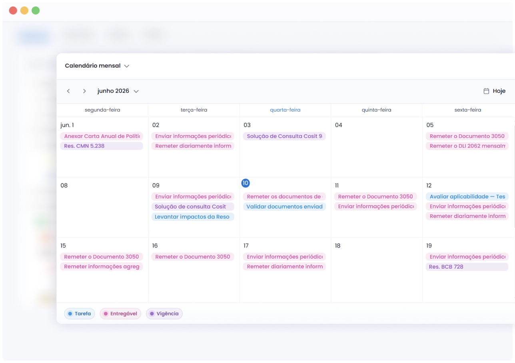Viewport: 515px width, 363px height.
Task: Open Remeter o Documento 3050 on day 05
Action: (467, 136)
